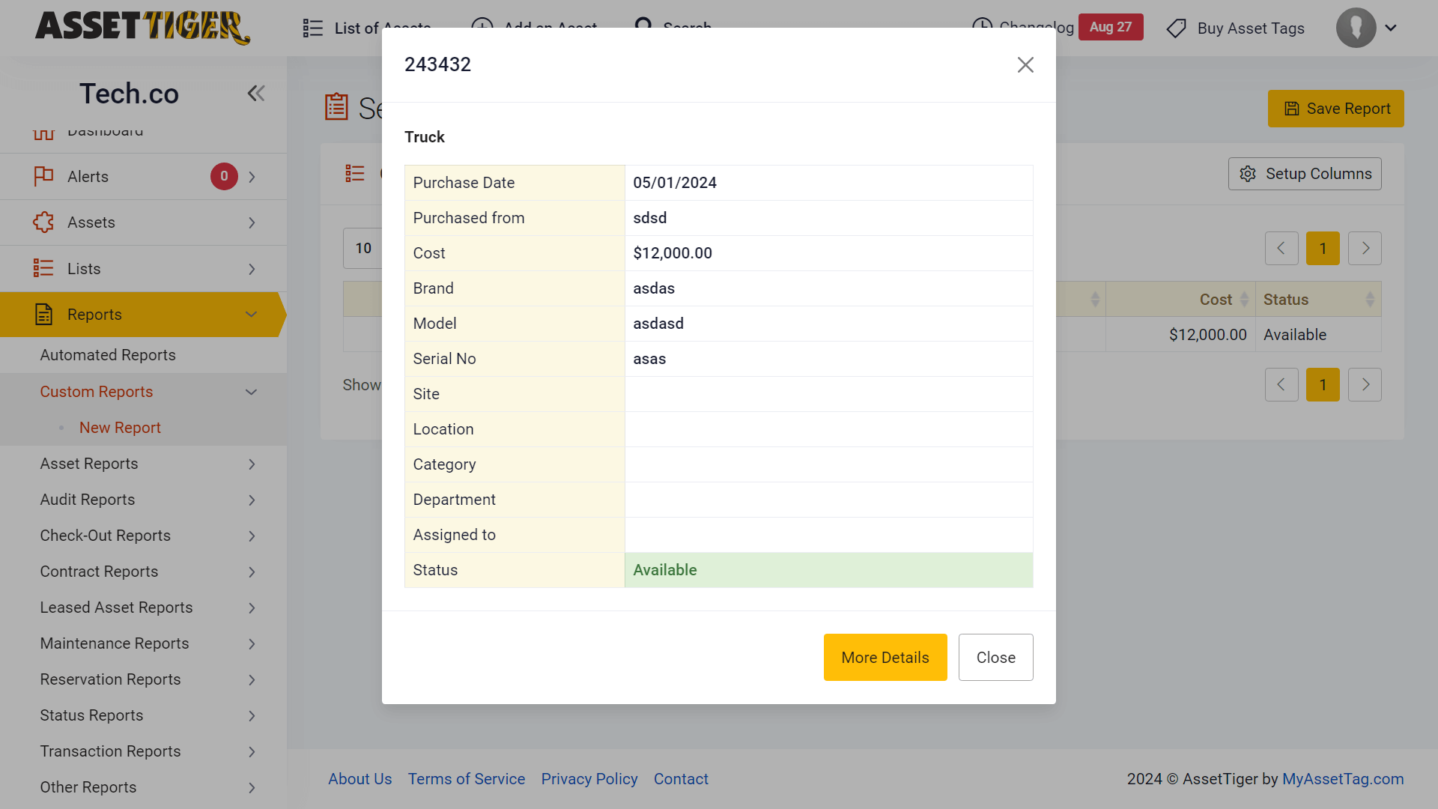Expand Audit Reports chevron
The image size is (1438, 809).
pyautogui.click(x=252, y=500)
